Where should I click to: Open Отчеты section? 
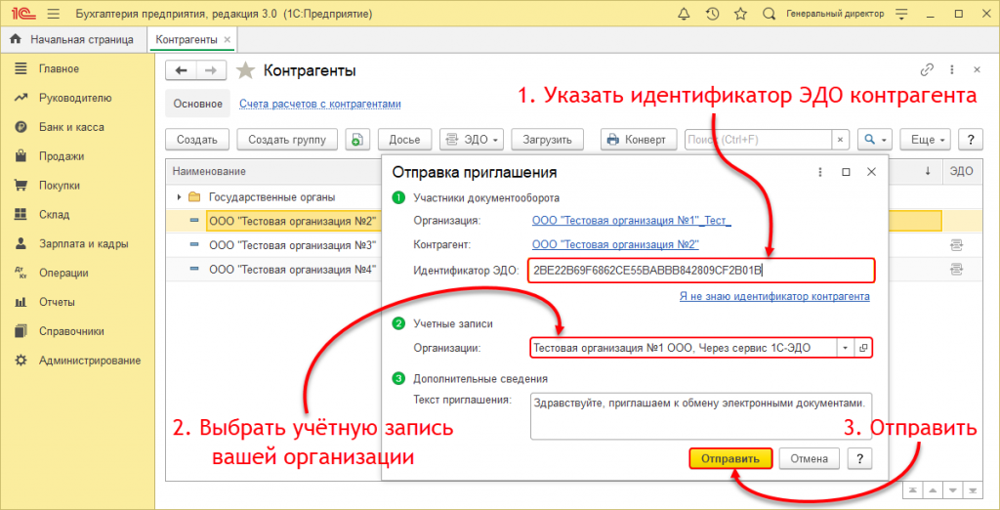click(57, 302)
